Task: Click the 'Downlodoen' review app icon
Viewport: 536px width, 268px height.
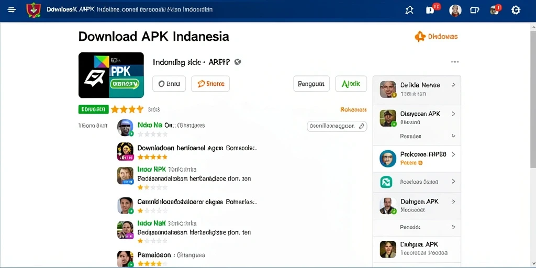Action: (125, 151)
